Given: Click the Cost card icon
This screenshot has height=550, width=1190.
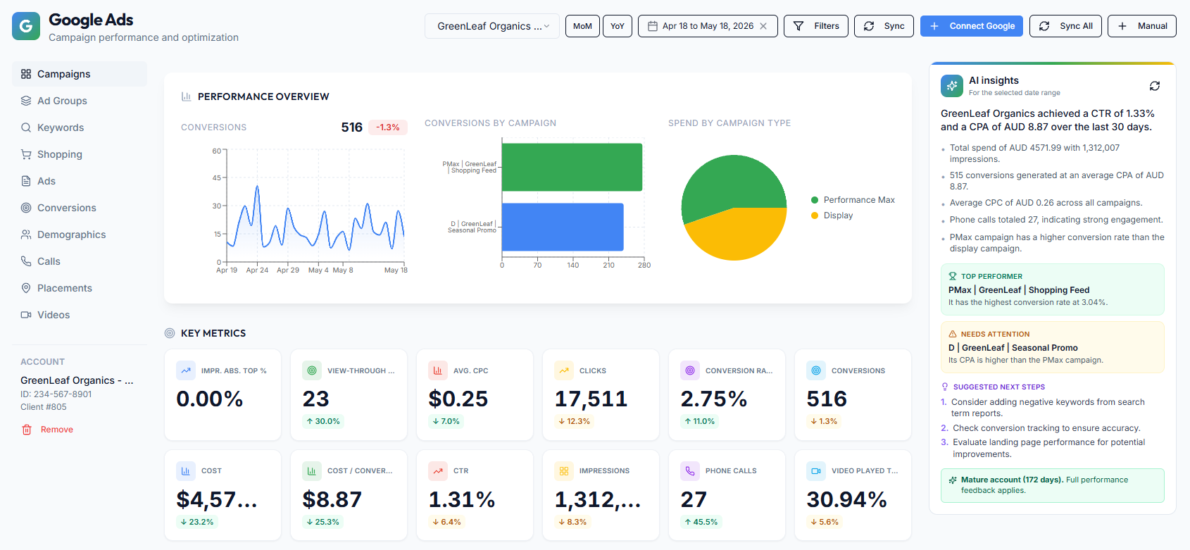Looking at the screenshot, I should (x=186, y=470).
